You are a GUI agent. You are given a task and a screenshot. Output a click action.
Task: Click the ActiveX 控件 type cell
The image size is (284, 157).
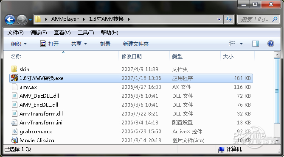point(187,131)
